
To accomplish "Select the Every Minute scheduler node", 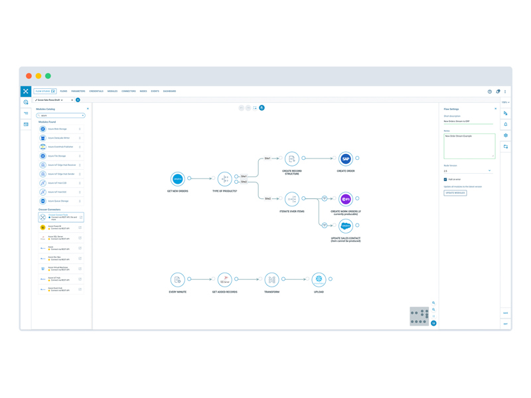I will pos(177,279).
